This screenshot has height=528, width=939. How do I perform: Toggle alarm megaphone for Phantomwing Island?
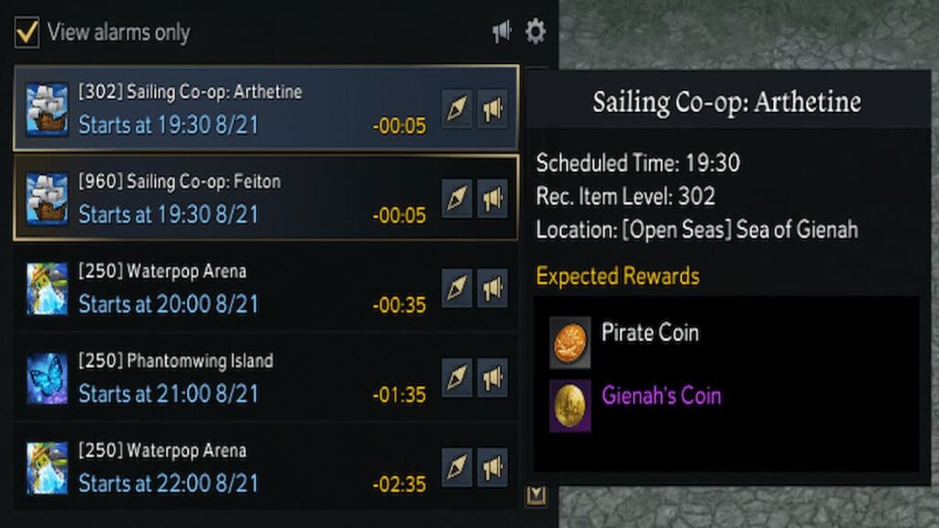[492, 378]
